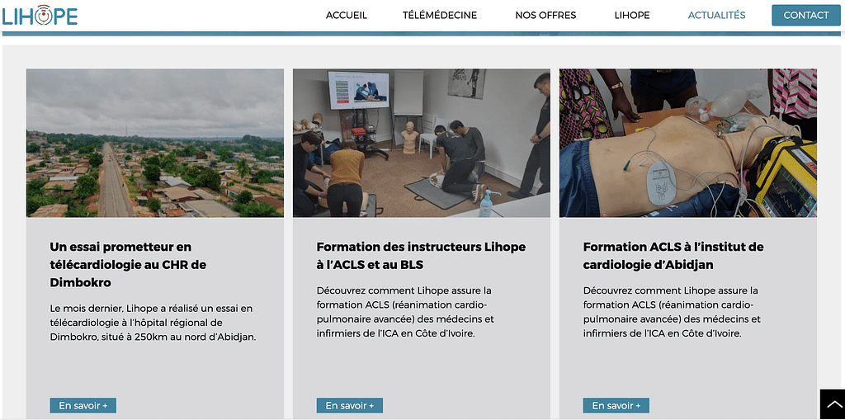
Task: Click En savoir + under instructeurs article
Action: (x=350, y=405)
